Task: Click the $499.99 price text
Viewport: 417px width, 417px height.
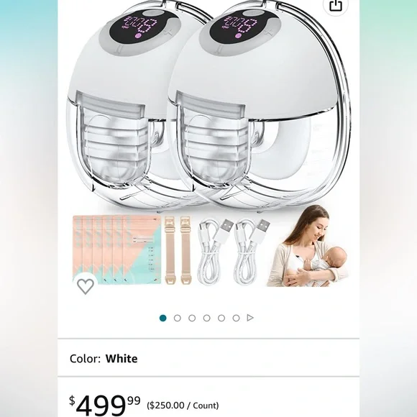Action: tap(104, 405)
